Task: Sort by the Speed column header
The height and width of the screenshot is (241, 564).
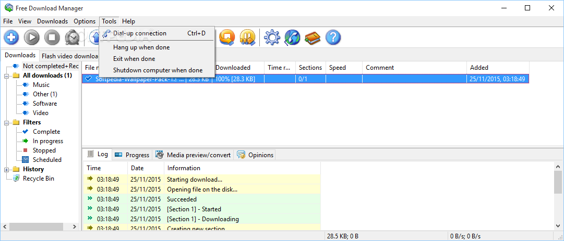Action: tap(344, 68)
